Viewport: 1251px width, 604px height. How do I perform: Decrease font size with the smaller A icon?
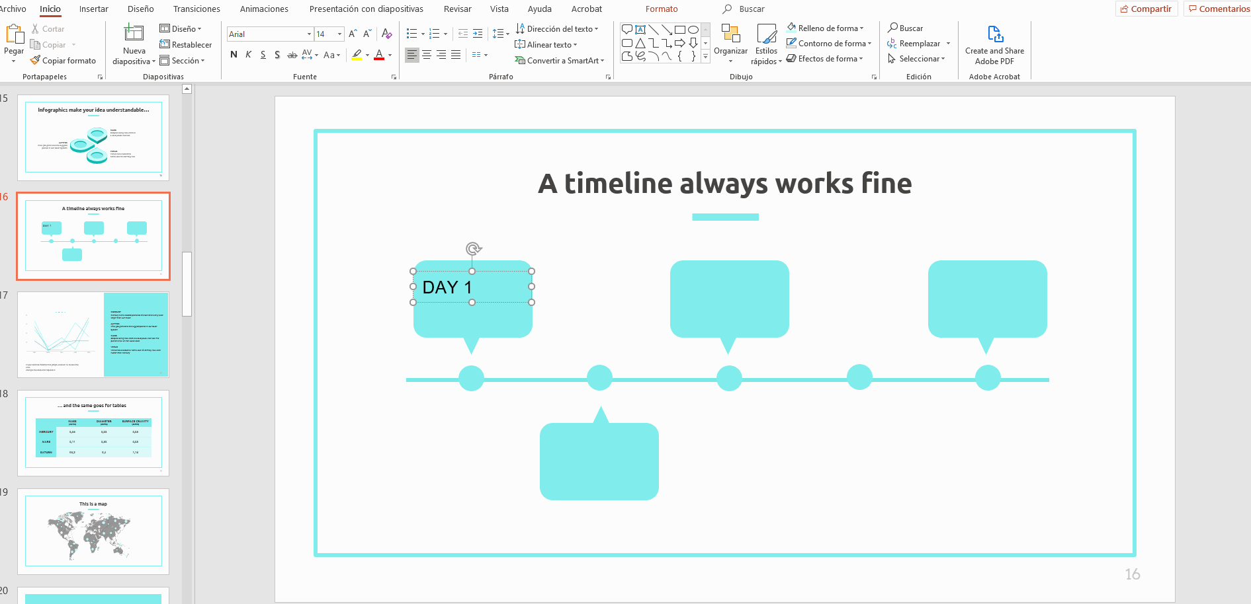click(x=367, y=34)
